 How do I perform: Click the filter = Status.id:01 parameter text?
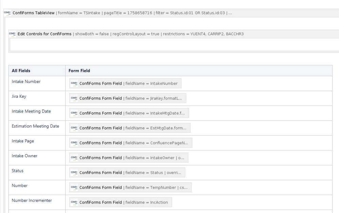click(190, 13)
